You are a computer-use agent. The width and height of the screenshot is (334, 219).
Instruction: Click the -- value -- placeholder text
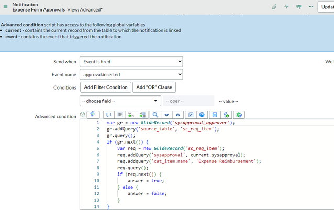click(x=229, y=101)
